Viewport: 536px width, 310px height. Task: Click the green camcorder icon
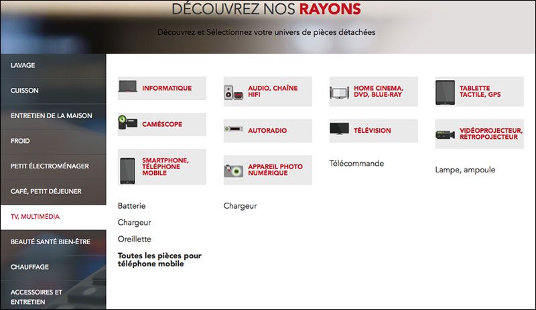coord(129,123)
